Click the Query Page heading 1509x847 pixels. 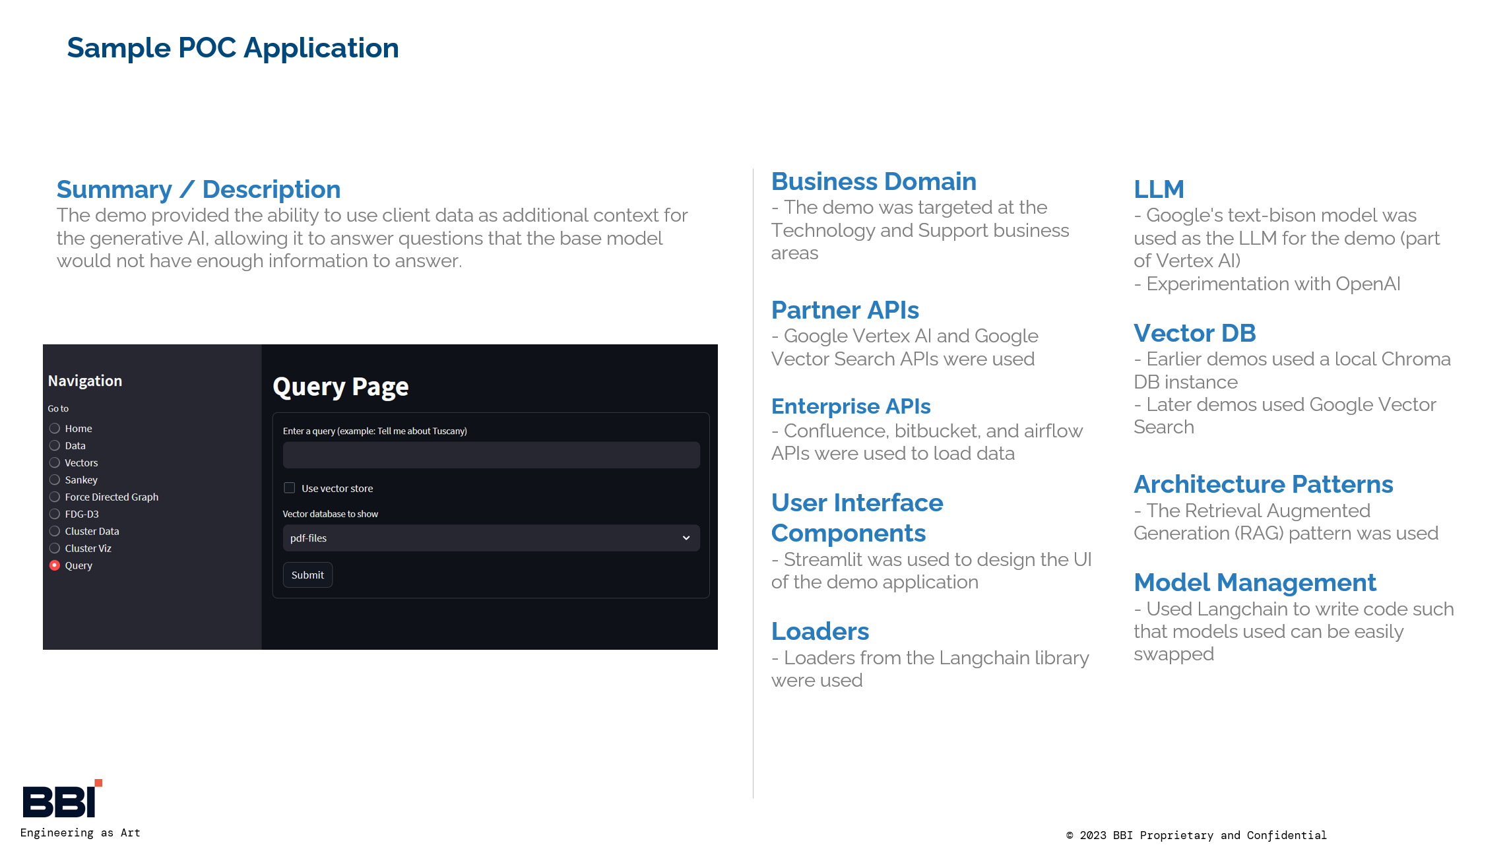(x=340, y=387)
